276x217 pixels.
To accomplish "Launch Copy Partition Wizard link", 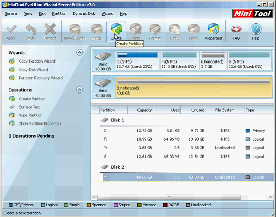I will 37,61.
